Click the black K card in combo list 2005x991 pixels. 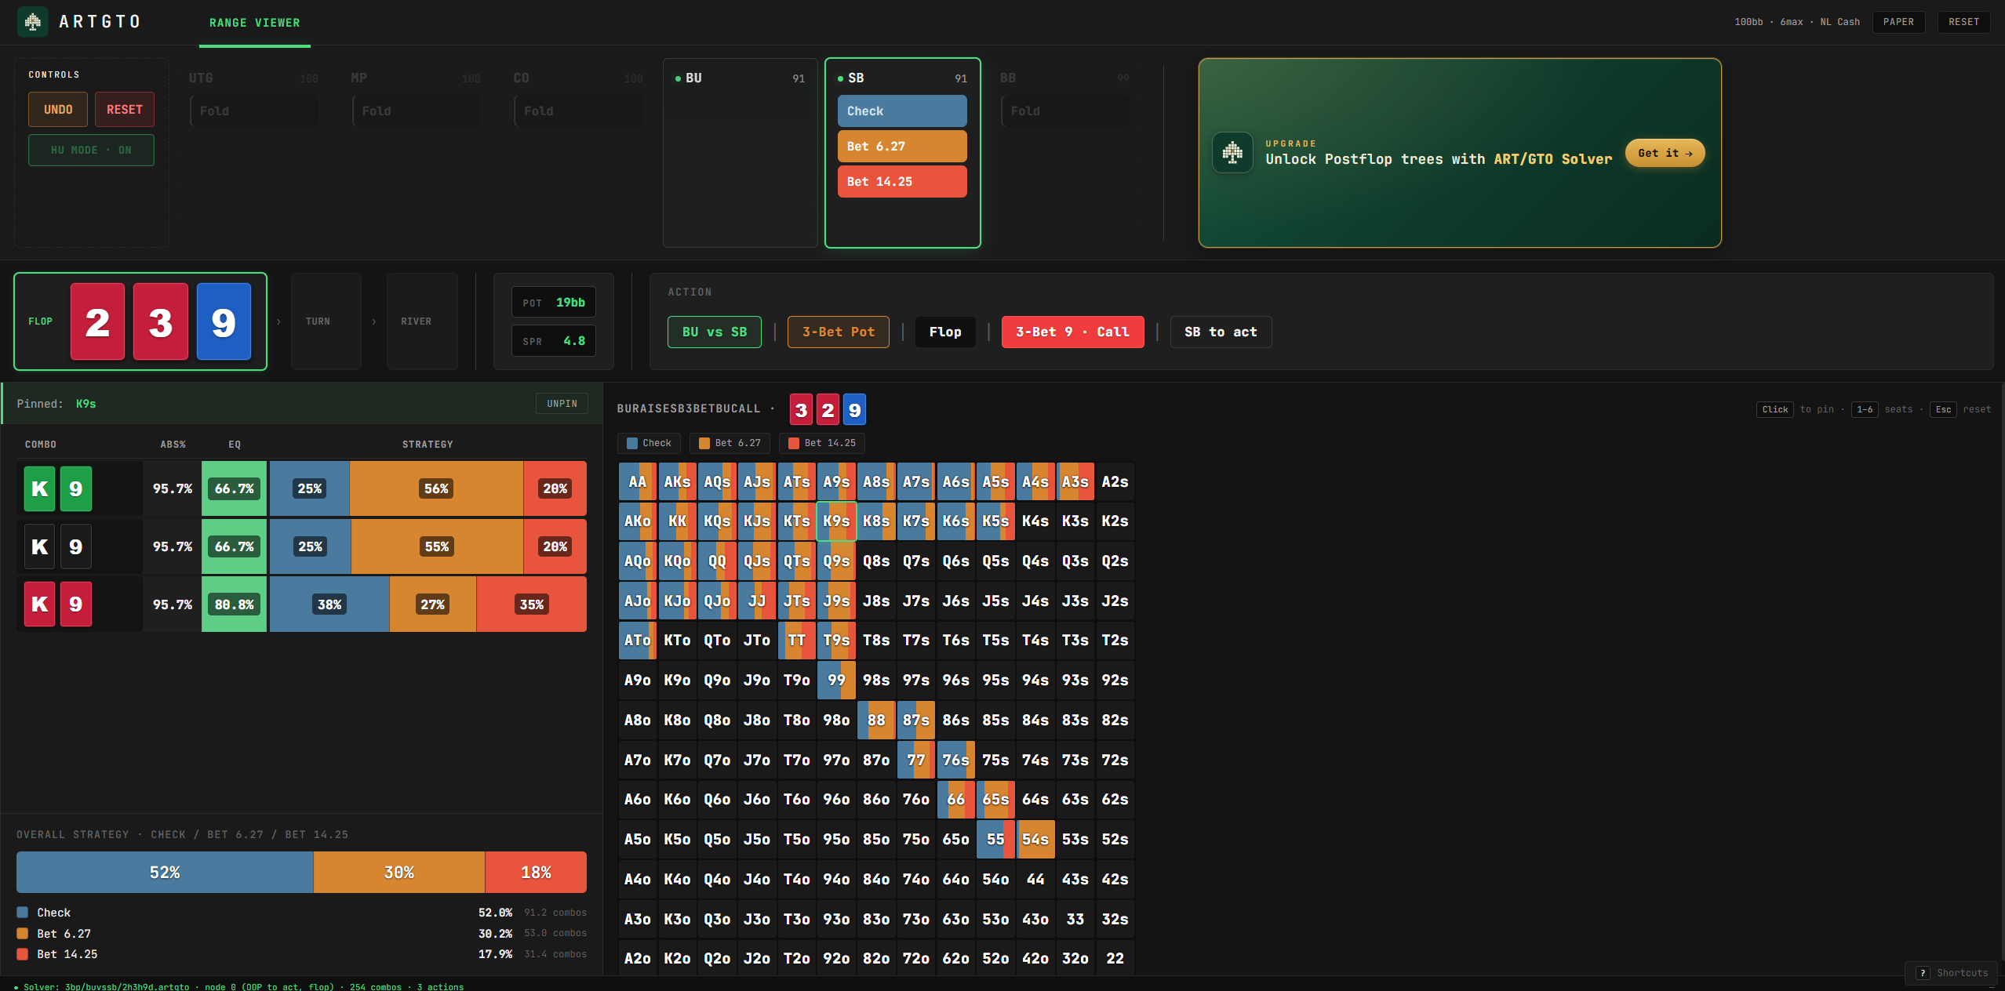[x=39, y=546]
